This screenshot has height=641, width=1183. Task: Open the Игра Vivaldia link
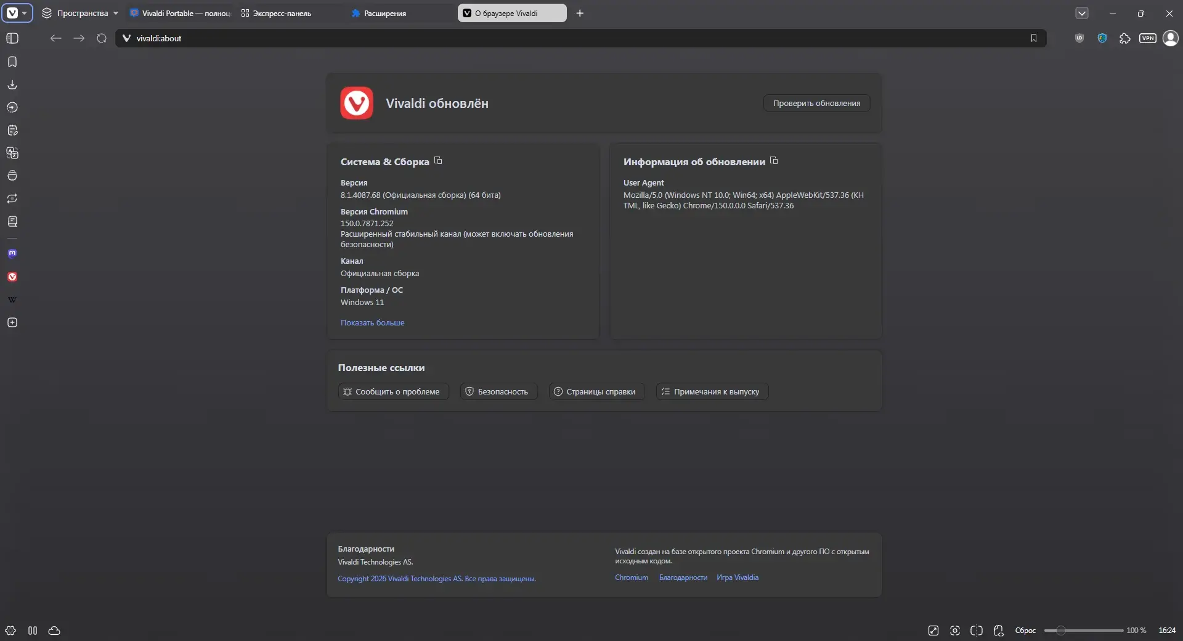point(738,578)
